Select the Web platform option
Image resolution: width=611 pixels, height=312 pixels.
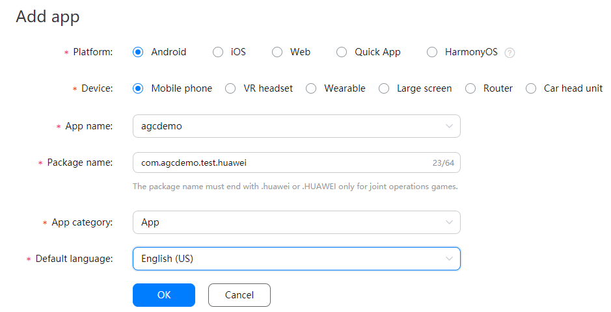[x=277, y=52]
